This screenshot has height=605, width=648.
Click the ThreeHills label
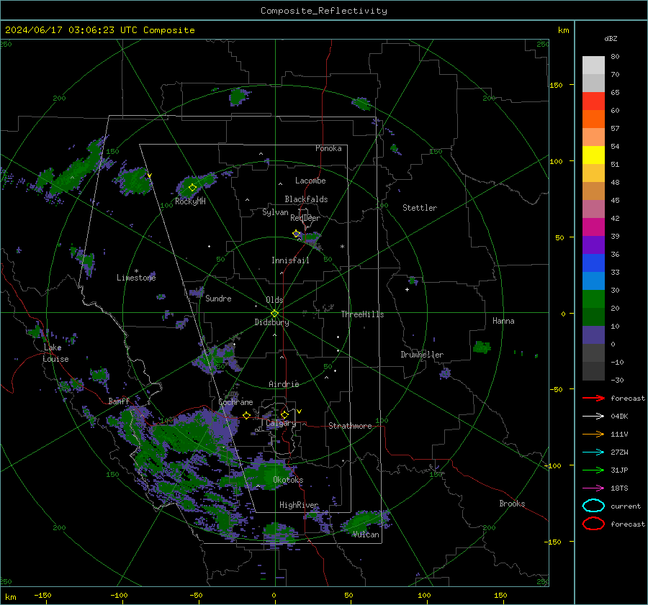coord(362,314)
